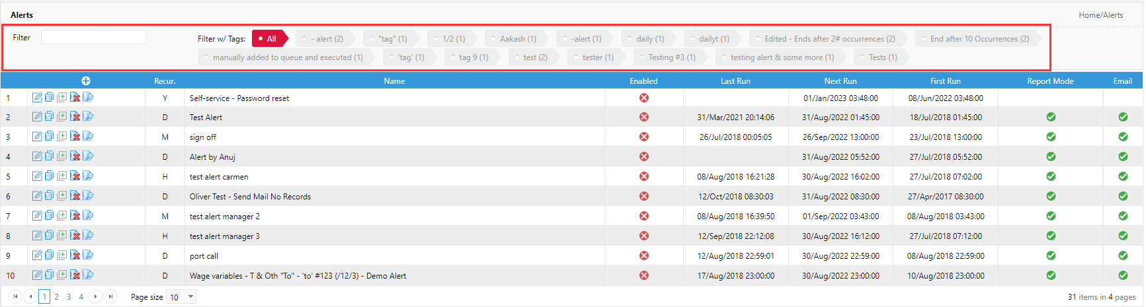1146x307 pixels.
Task: Edit the Self-service Password reset alert
Action: 38,98
